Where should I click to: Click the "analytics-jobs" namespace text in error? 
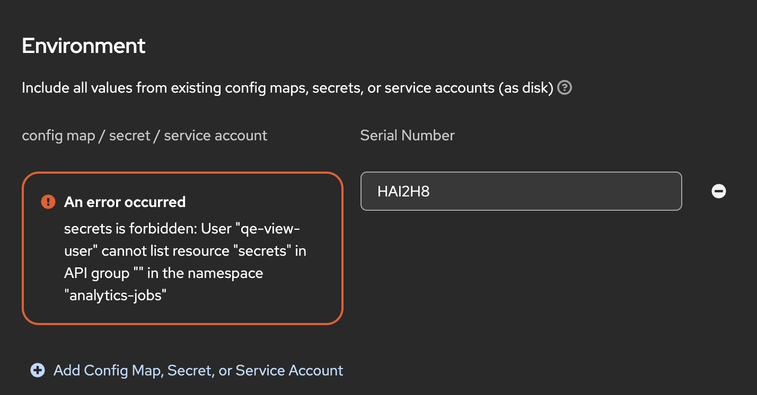(116, 295)
